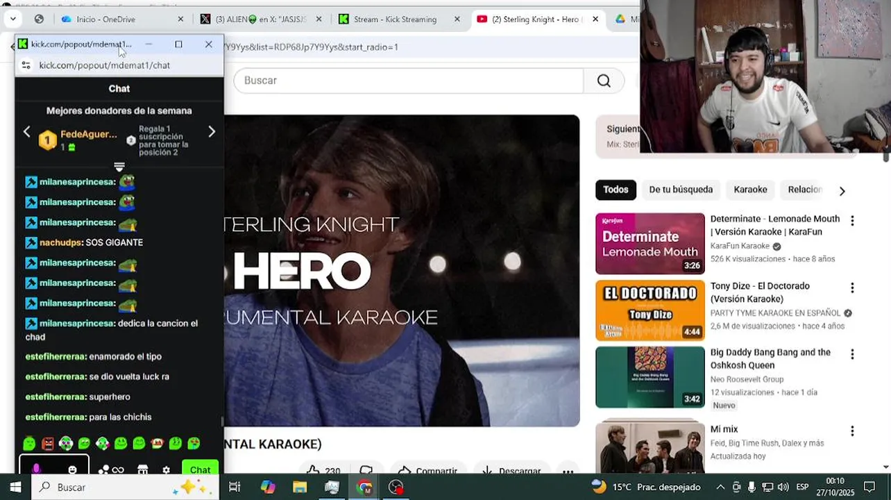Select the Todos filter chip
Viewport: 891px width, 500px height.
click(616, 190)
